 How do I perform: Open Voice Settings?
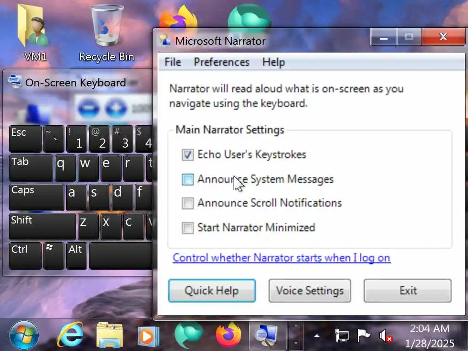(310, 291)
